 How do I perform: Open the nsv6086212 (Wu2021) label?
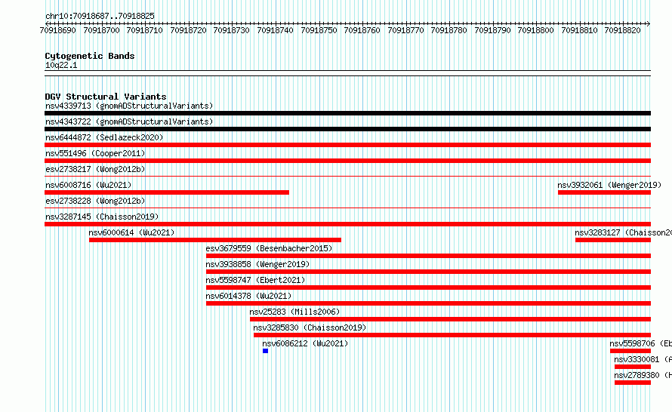(305, 343)
